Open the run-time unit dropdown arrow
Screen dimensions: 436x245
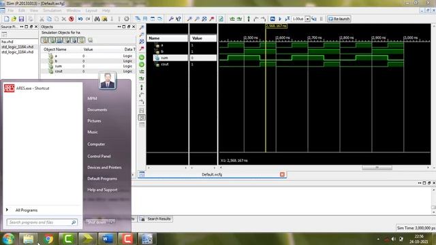click(307, 19)
